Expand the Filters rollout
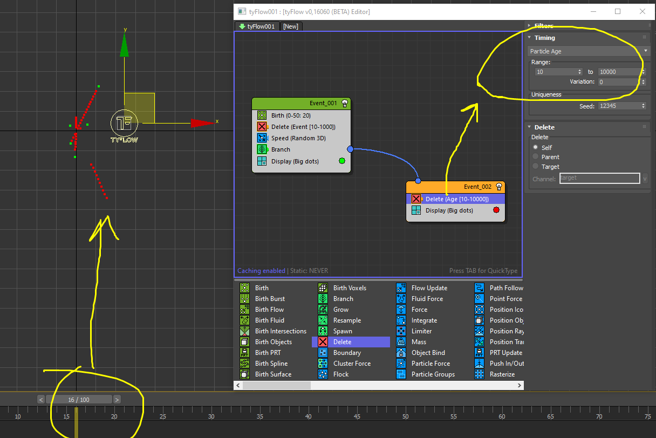Screen dimensions: 656x438 (x=543, y=25)
